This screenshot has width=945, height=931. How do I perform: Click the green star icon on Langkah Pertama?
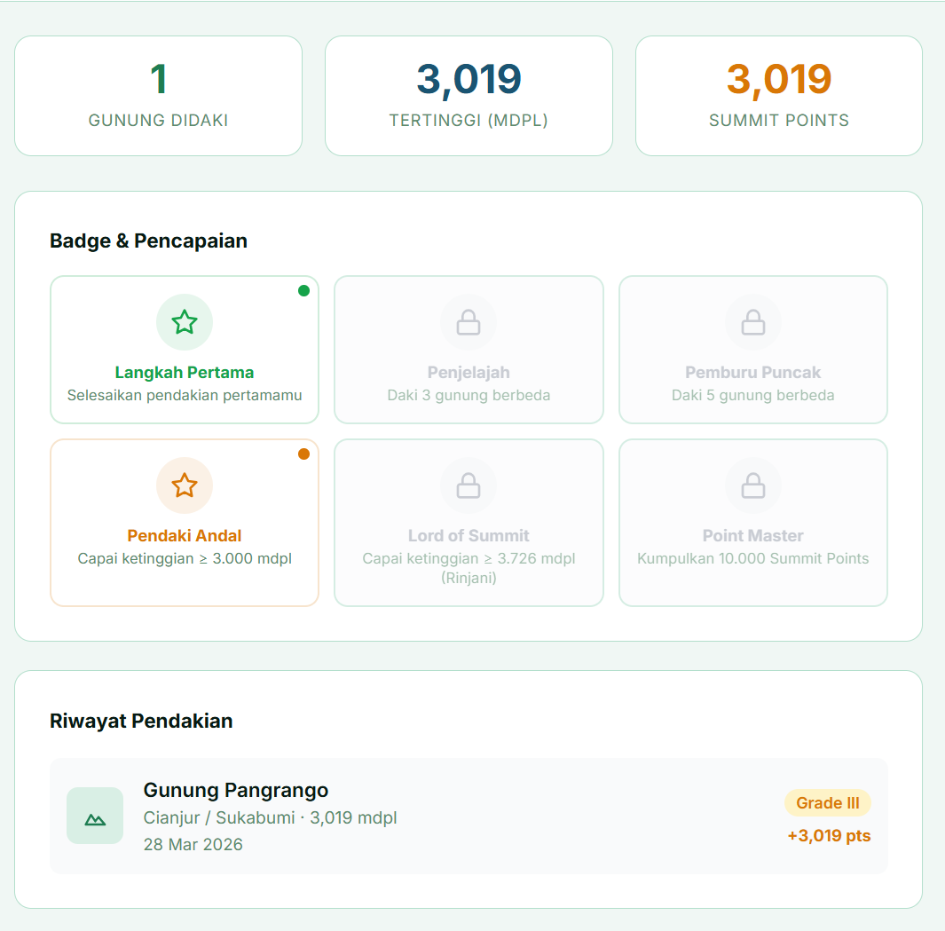pyautogui.click(x=185, y=322)
